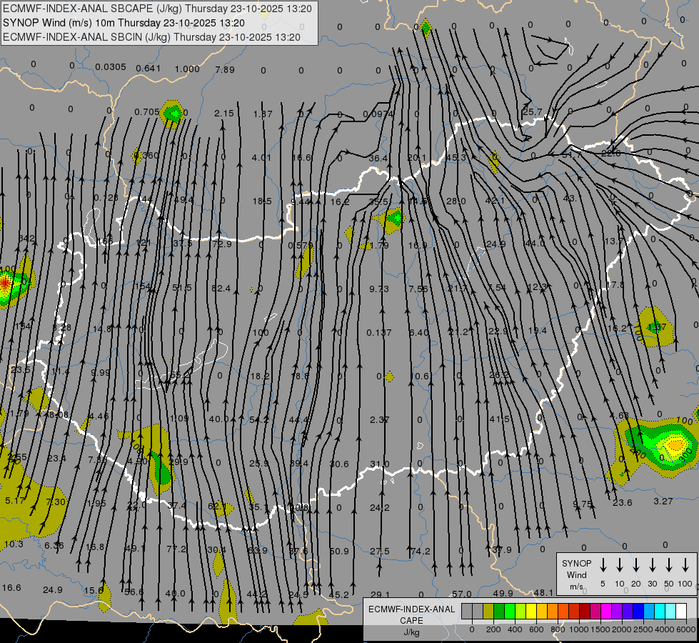
Task: Click the map value 49.9
Action: [503, 593]
